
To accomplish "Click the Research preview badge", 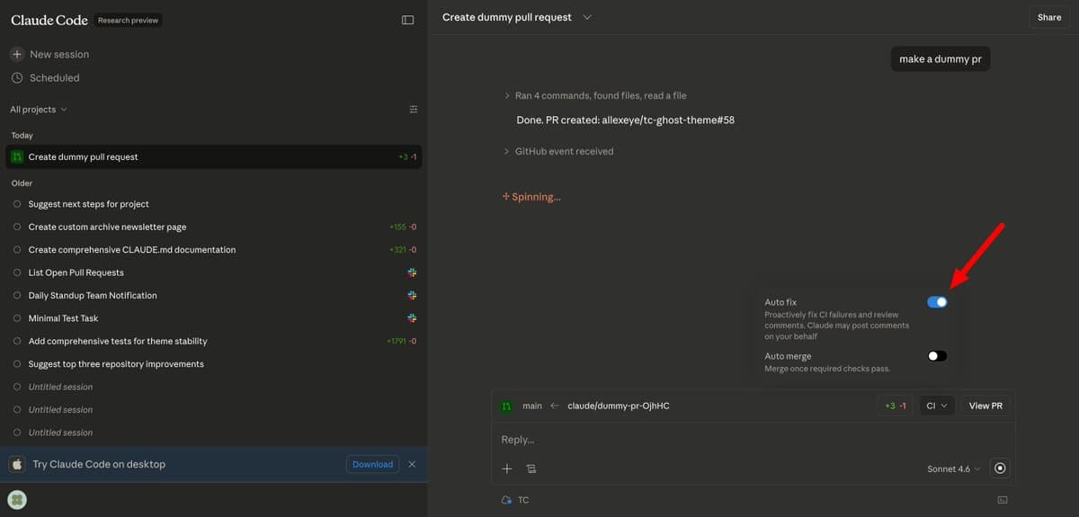I will (x=129, y=20).
